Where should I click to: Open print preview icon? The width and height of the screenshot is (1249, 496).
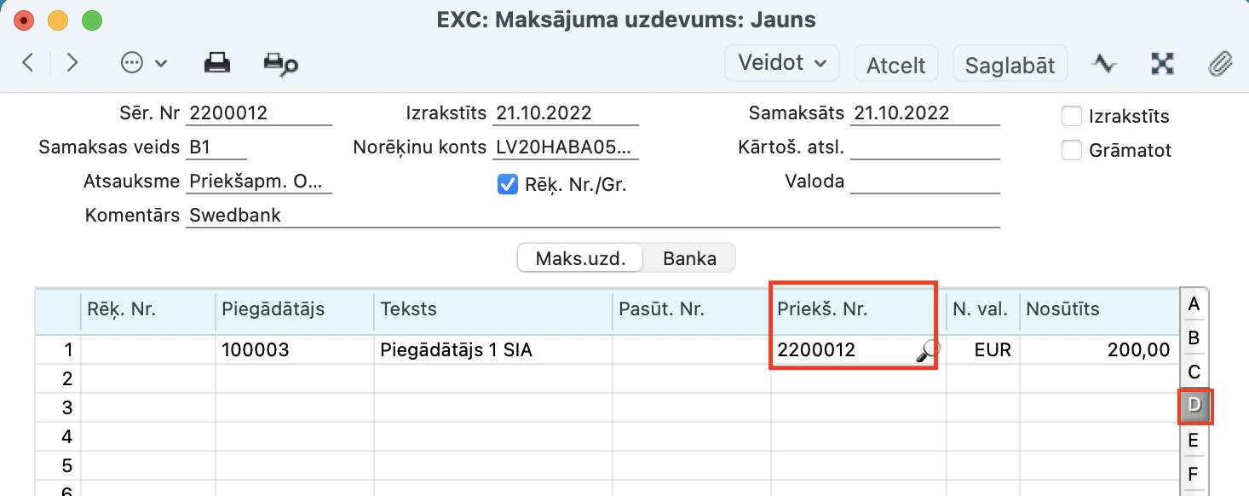point(280,63)
